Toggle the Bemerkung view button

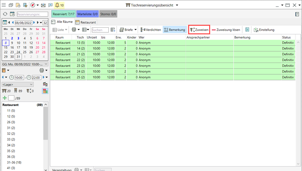point(175,30)
